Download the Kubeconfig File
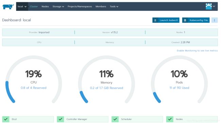The height and width of the screenshot is (123, 221). click(x=196, y=20)
